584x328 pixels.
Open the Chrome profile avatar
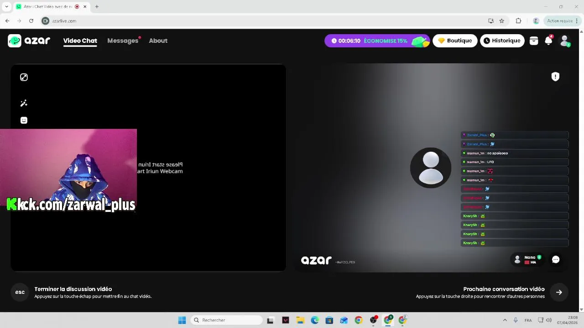[x=536, y=21]
